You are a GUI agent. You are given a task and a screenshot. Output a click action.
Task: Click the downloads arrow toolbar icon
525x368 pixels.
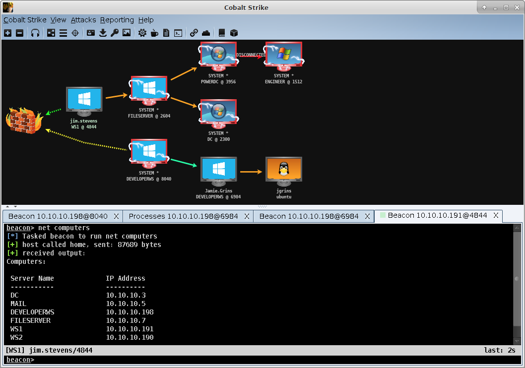coord(103,33)
